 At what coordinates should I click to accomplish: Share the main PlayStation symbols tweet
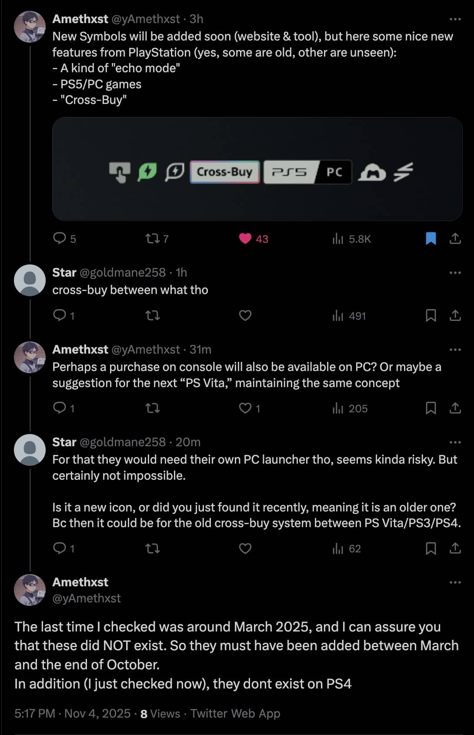coord(455,238)
